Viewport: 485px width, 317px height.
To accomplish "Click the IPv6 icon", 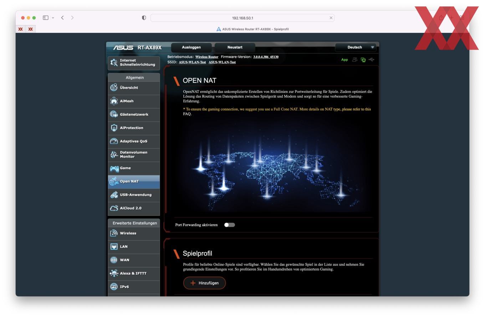I will coord(114,287).
